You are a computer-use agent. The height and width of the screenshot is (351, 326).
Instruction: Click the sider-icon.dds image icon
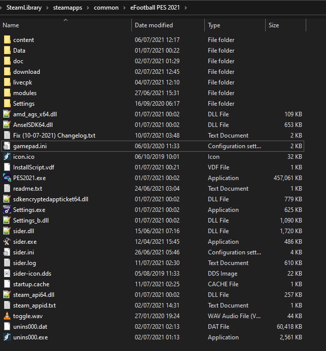(7, 273)
